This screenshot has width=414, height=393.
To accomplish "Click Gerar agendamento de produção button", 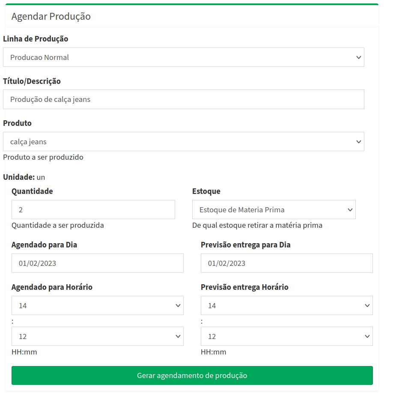I will click(192, 375).
